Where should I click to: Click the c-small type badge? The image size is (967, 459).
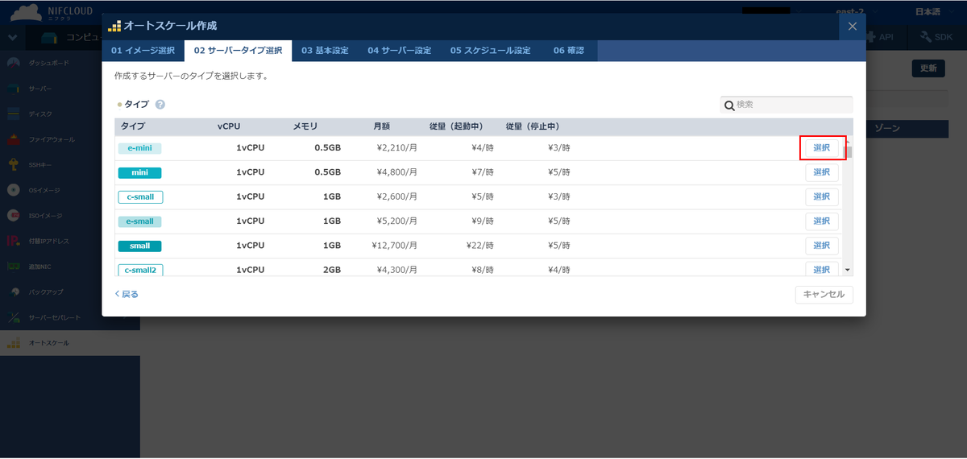[x=140, y=196]
